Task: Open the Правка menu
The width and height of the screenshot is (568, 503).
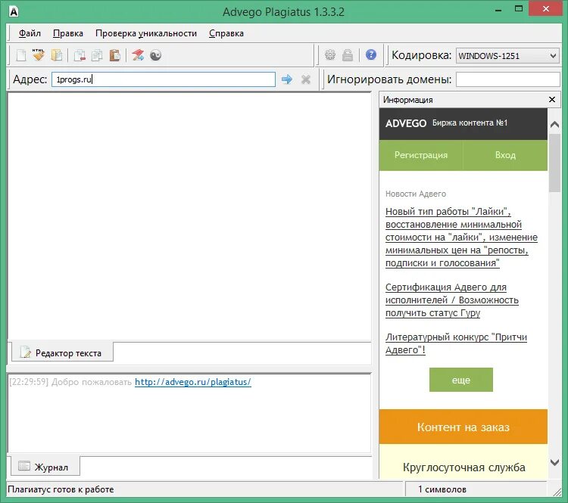Action: tap(68, 33)
